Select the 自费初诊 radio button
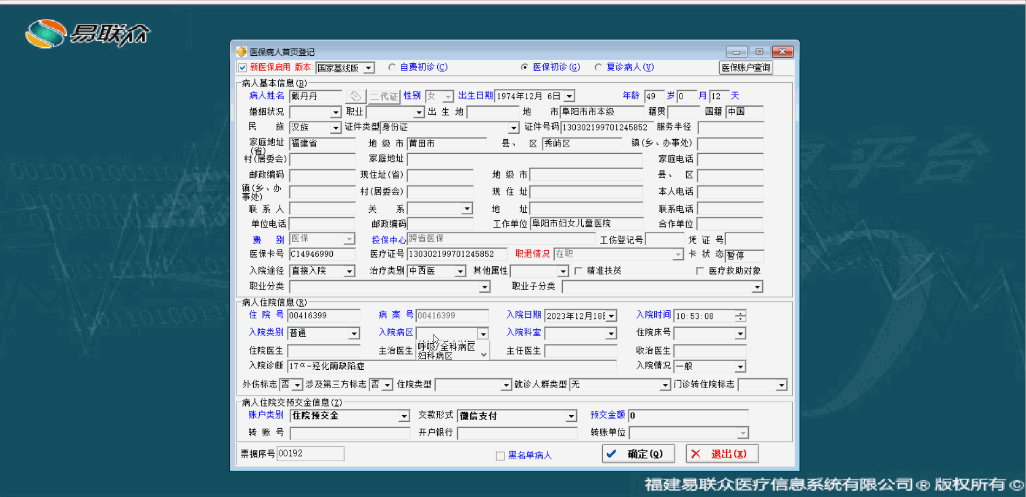 click(x=392, y=67)
